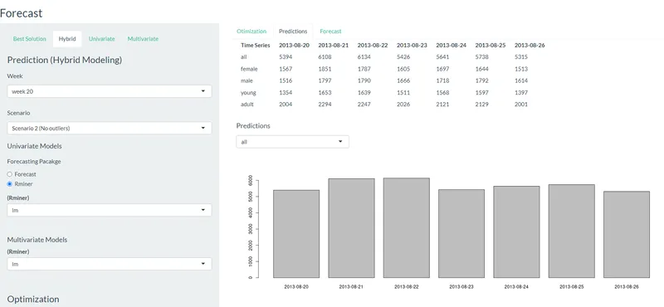Click the value 1666 in male row

point(403,80)
